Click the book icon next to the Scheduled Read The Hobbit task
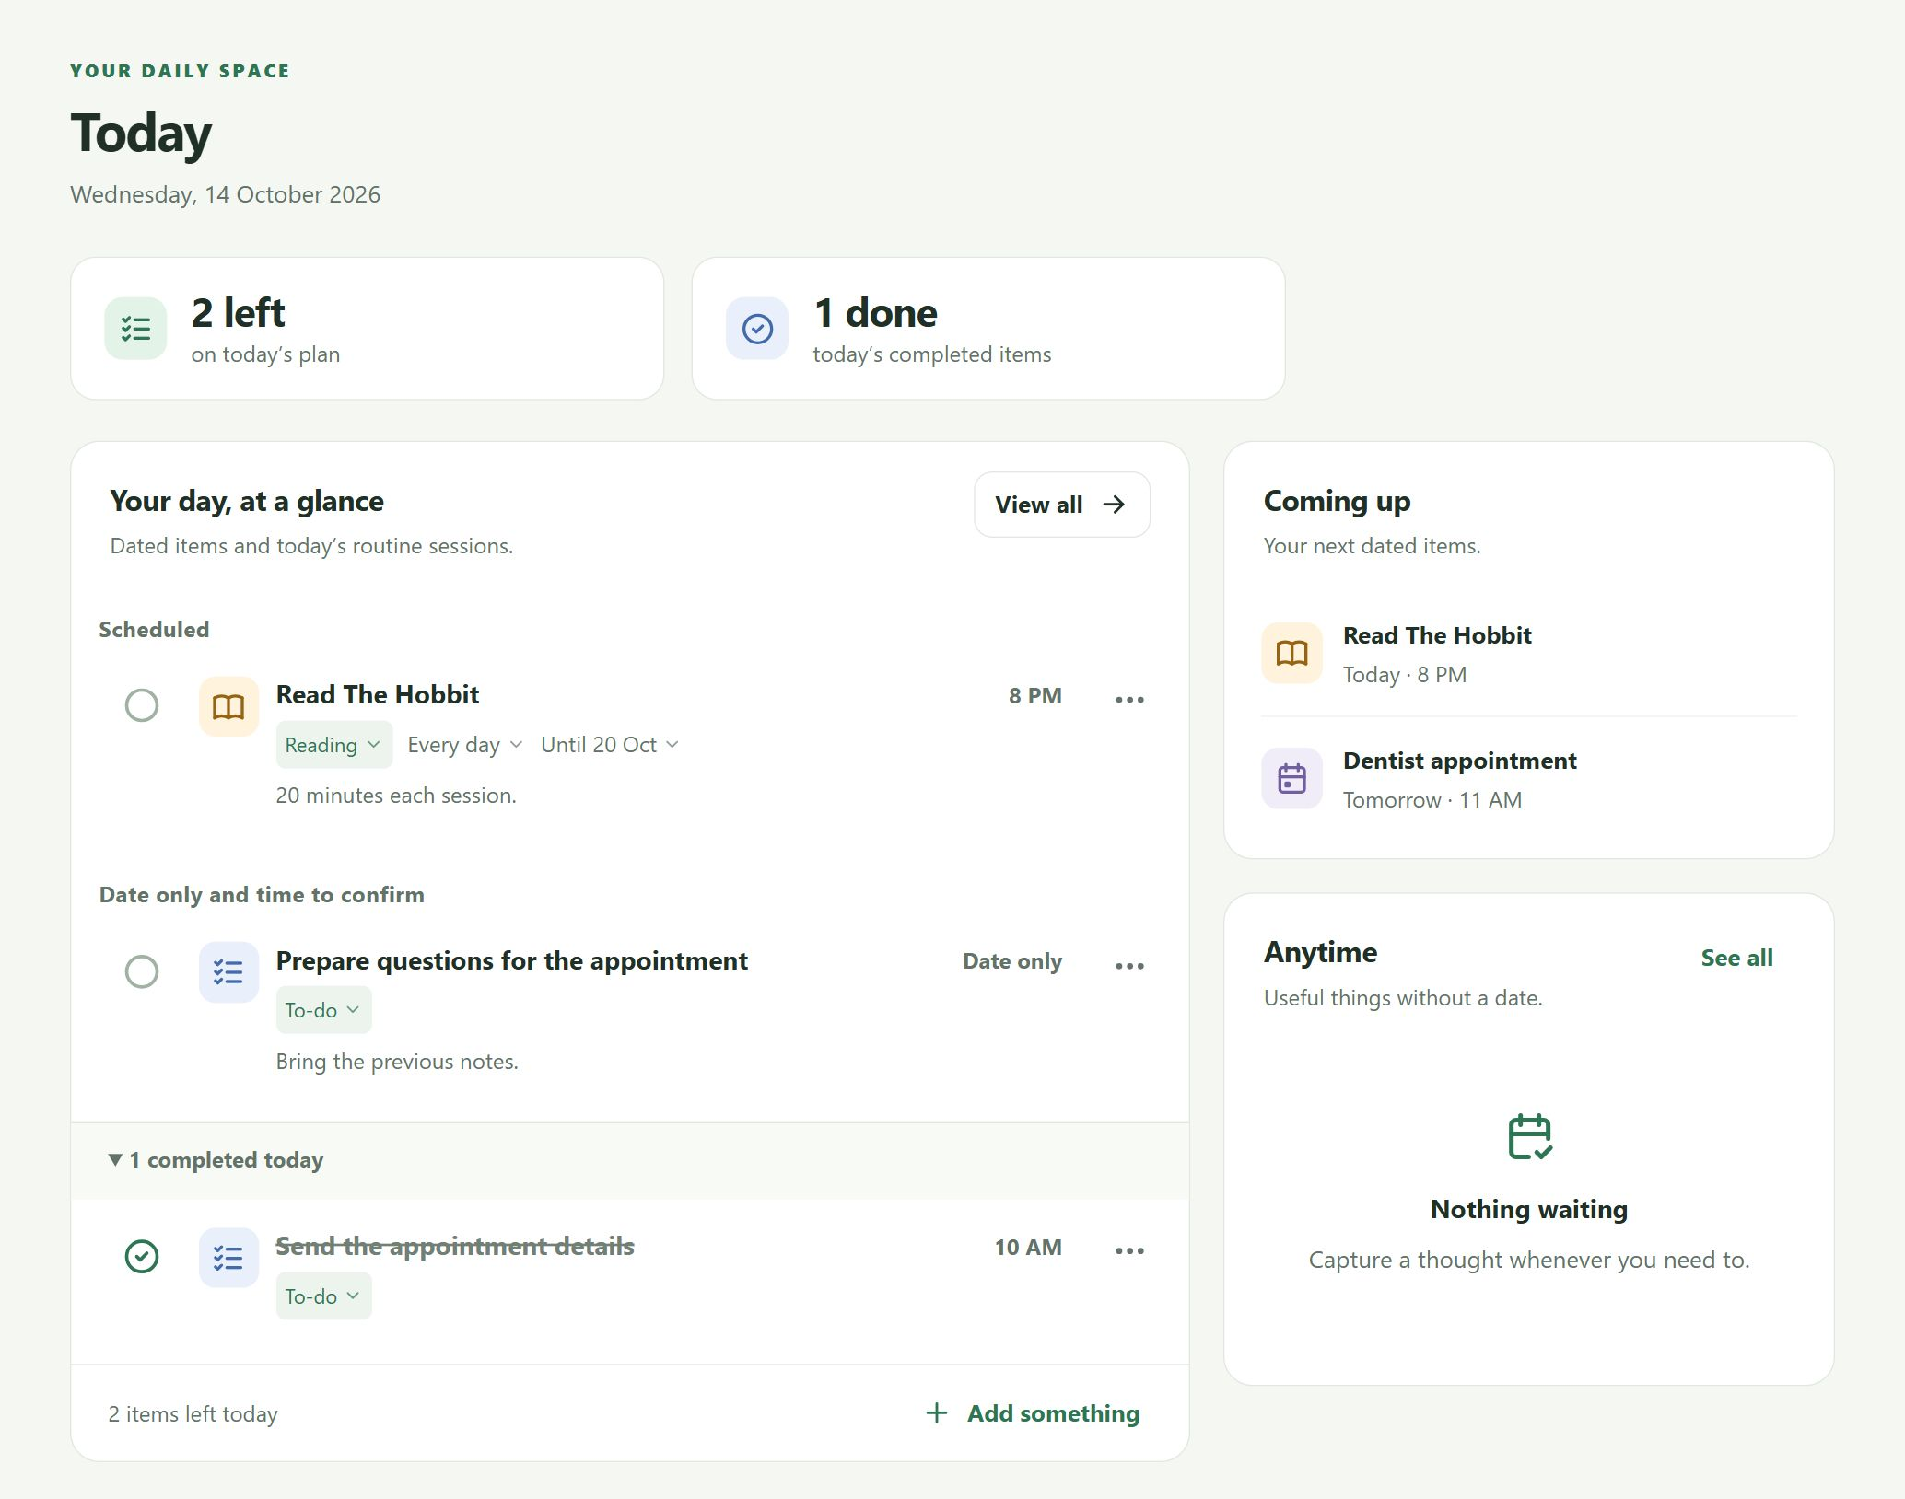Screen dimensions: 1905x1499 (228, 706)
